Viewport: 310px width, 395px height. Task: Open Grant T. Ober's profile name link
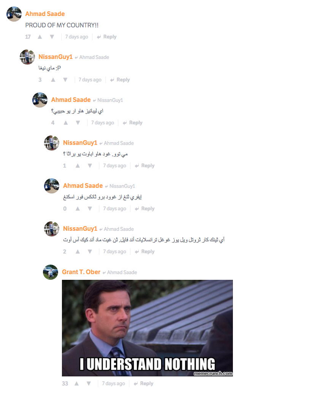click(x=81, y=272)
